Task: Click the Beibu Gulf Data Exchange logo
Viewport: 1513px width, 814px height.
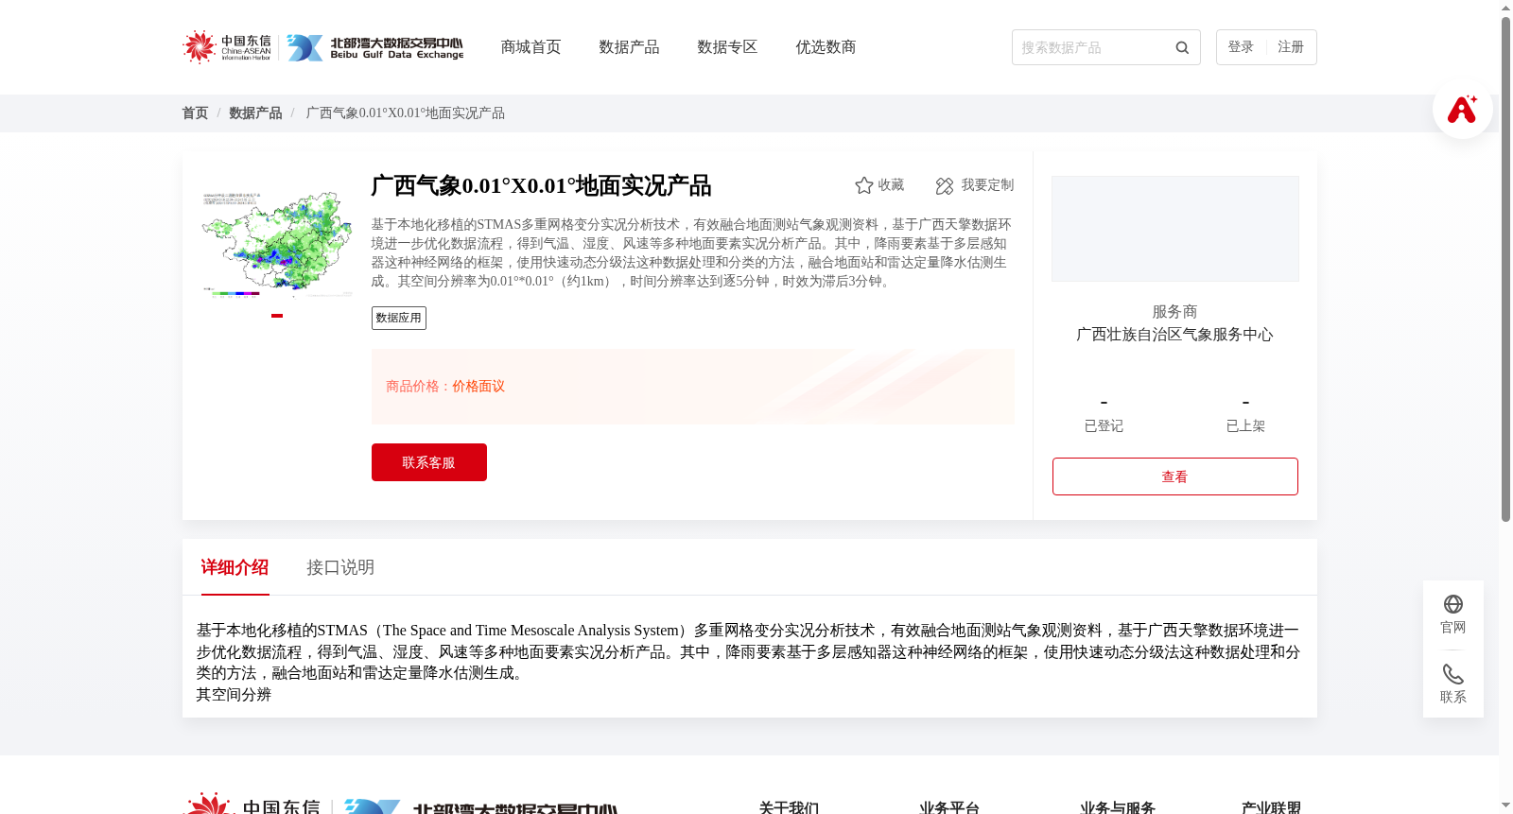Action: [375, 47]
